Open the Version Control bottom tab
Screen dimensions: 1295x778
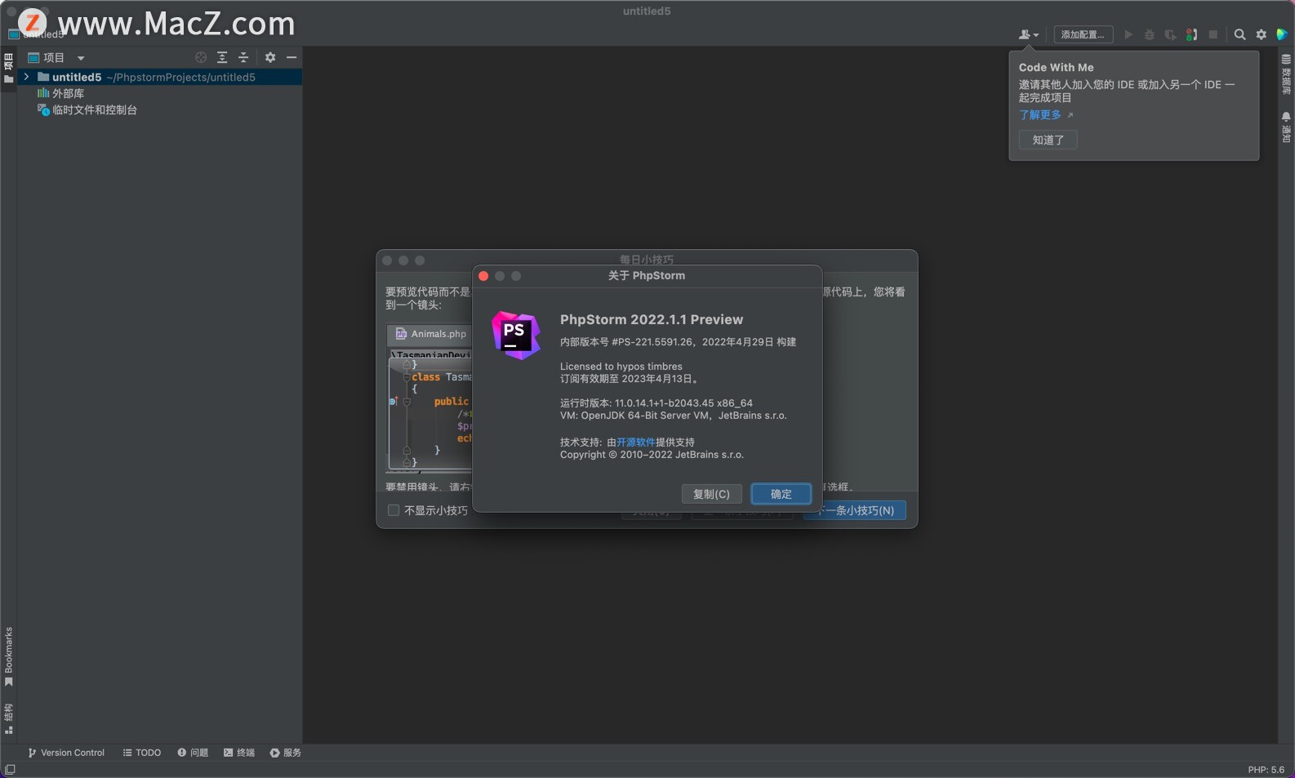pyautogui.click(x=66, y=753)
